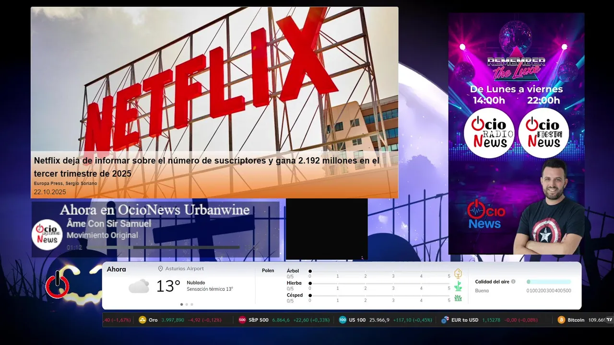Click the De Lunes a viernes schedule text
This screenshot has width=614, height=345.
pyautogui.click(x=517, y=89)
